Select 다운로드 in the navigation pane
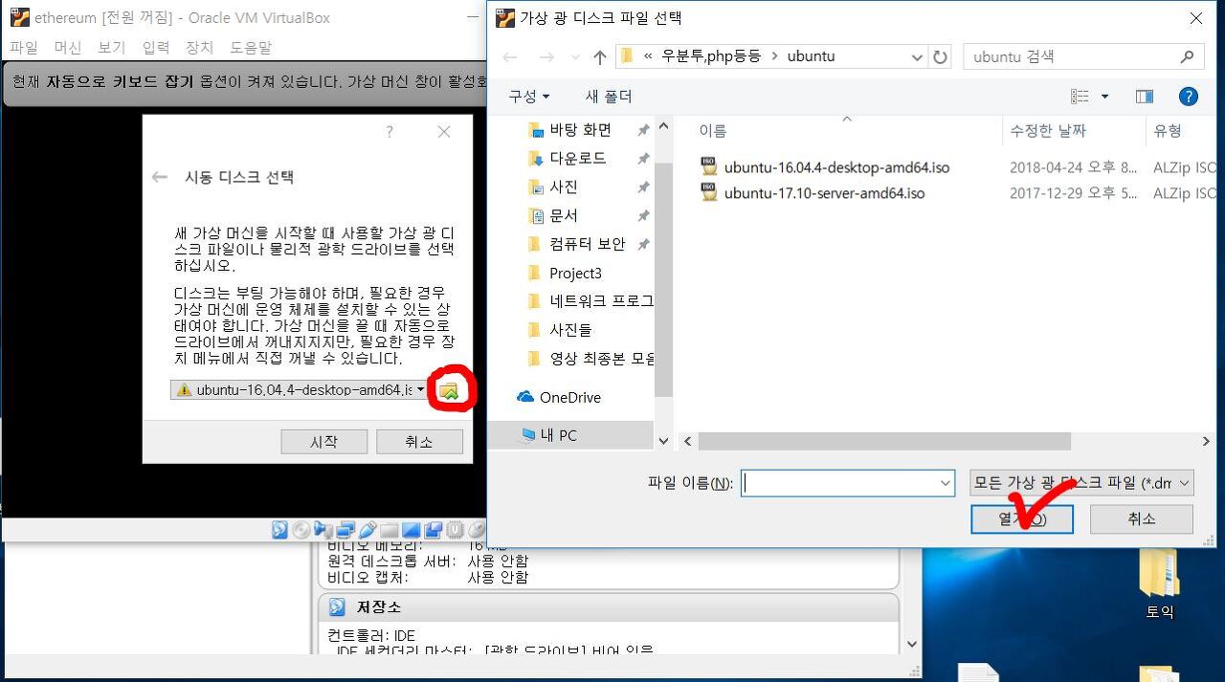The width and height of the screenshot is (1225, 682). point(577,158)
